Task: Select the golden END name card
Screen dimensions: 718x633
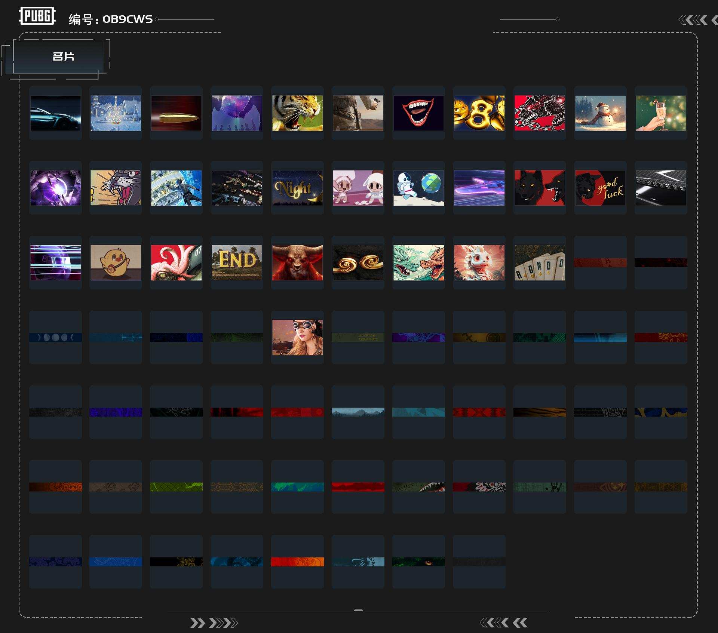Action: 237,262
